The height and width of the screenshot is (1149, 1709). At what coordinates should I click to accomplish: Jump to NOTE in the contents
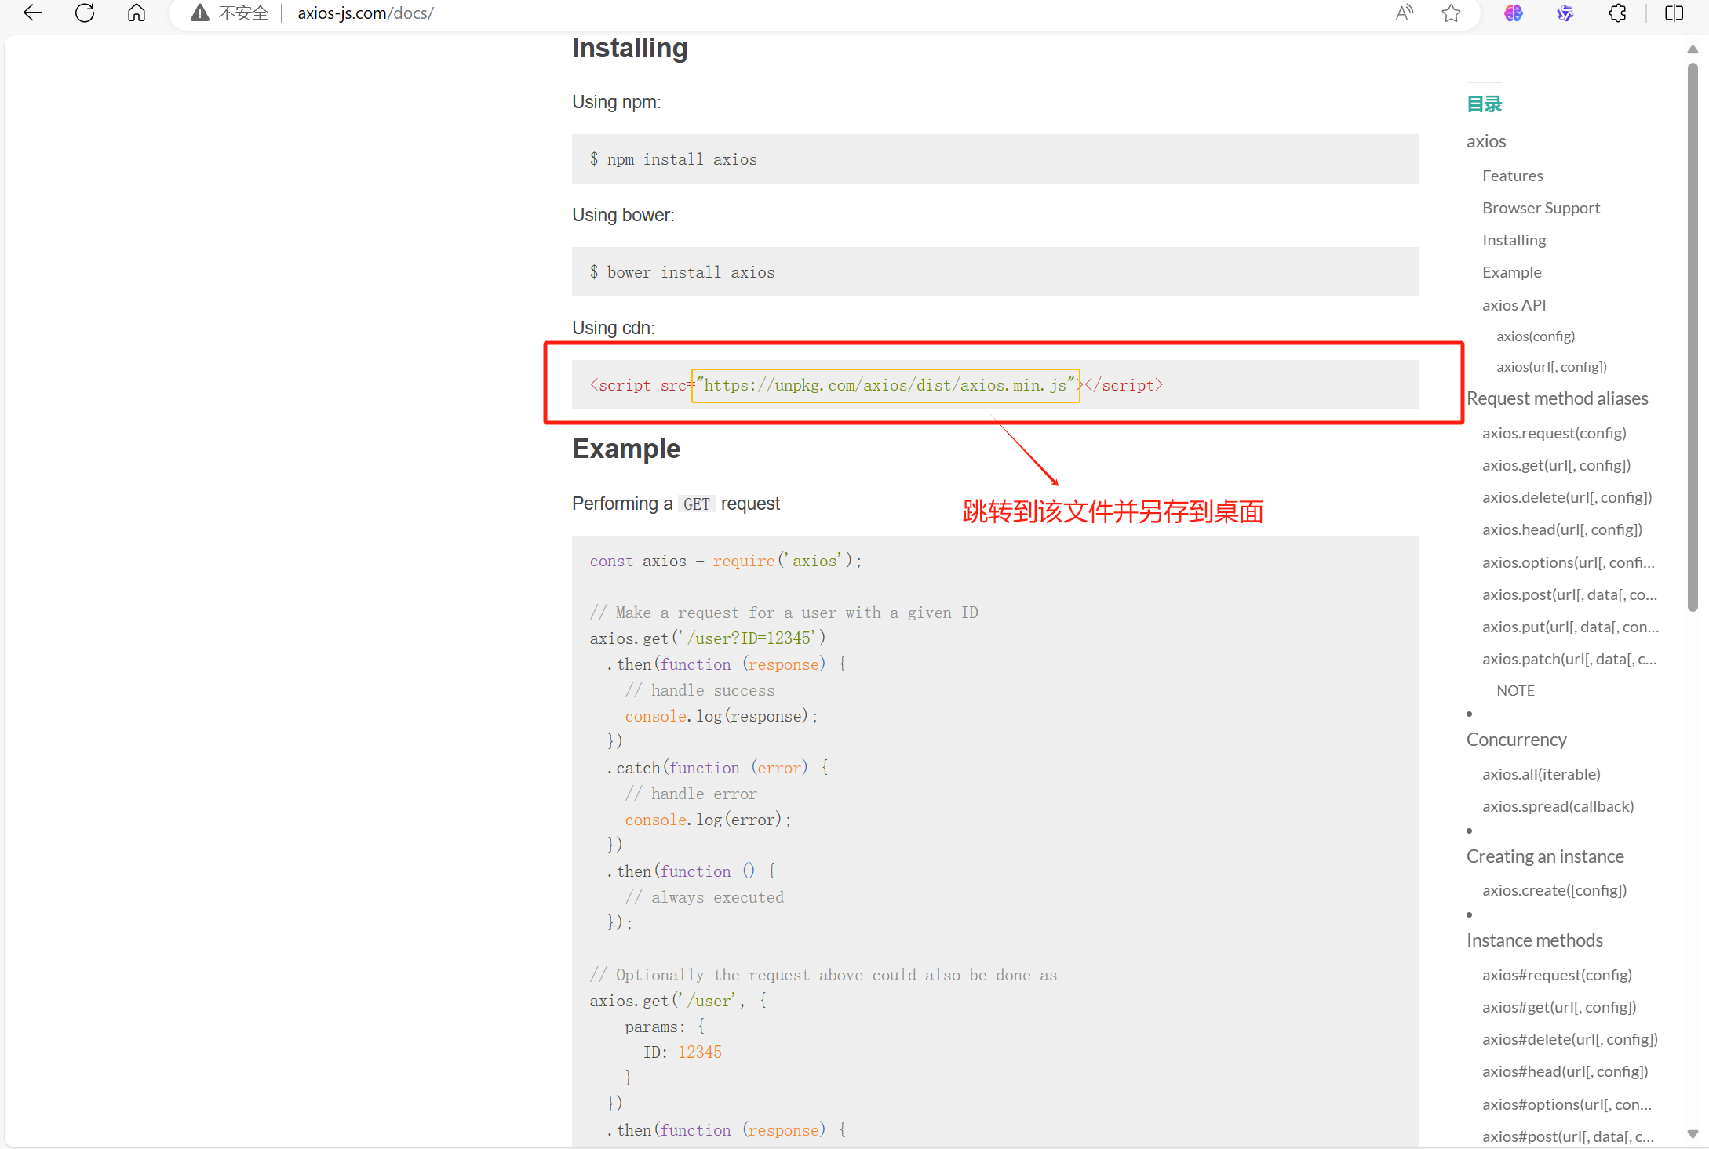tap(1515, 691)
